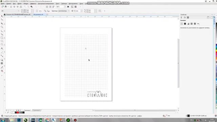The image size is (217, 122).
Task: Select the Polygon tool
Action: point(2,44)
